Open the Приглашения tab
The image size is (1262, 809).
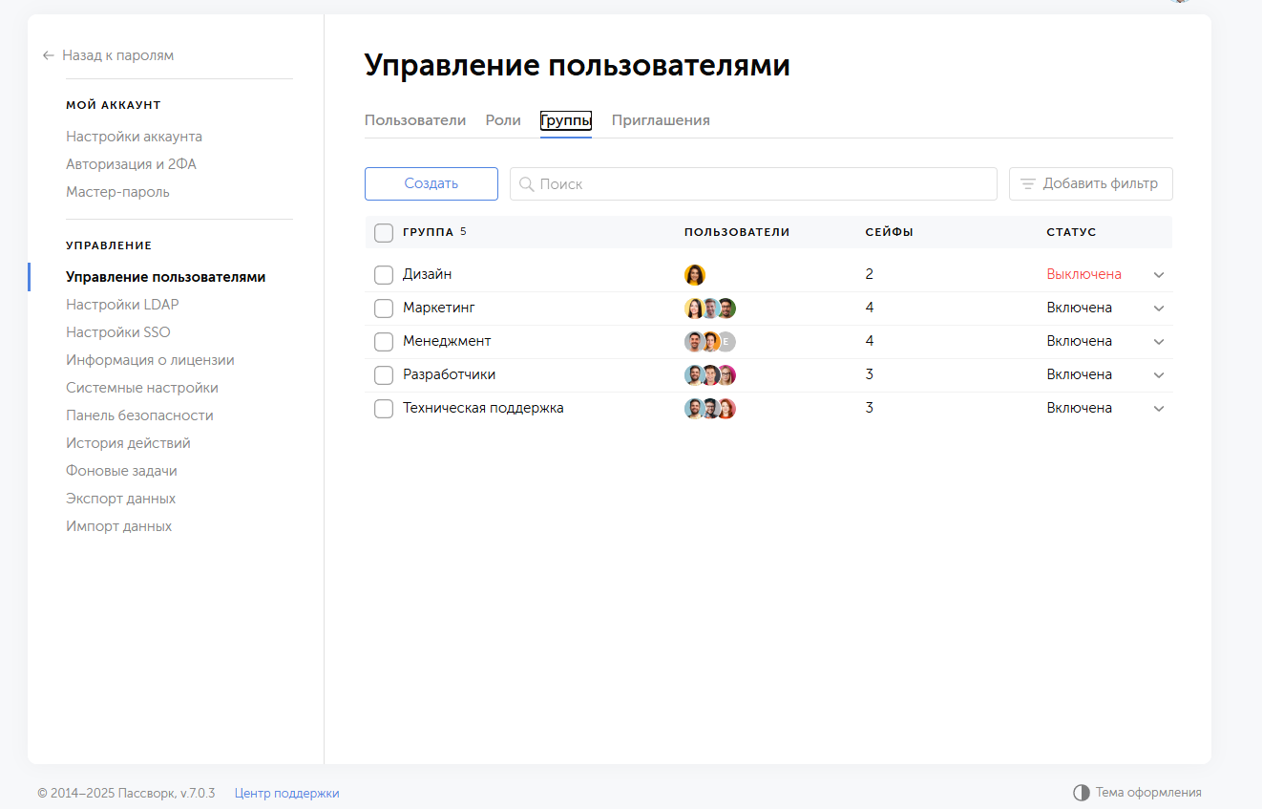pos(661,120)
